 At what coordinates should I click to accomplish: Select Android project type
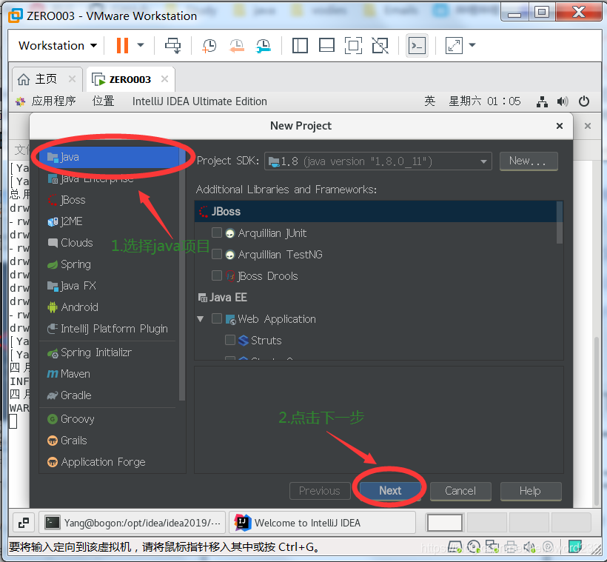pyautogui.click(x=109, y=307)
